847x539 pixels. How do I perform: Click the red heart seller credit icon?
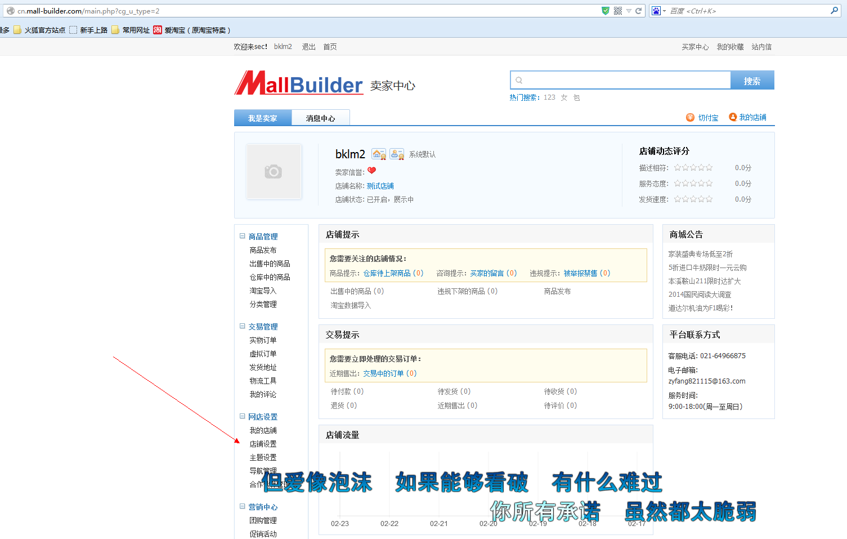click(371, 171)
